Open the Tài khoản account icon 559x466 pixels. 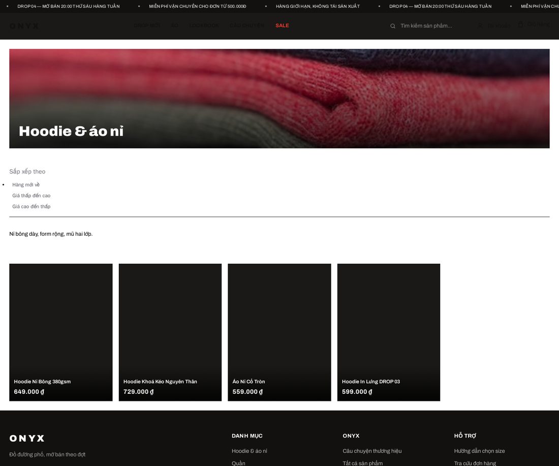tap(481, 26)
